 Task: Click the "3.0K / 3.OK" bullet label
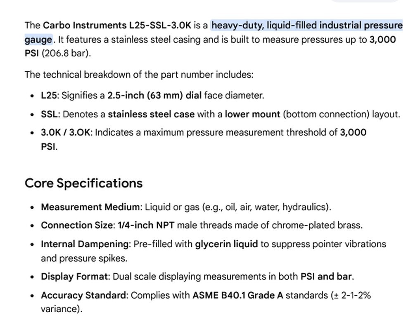65,132
